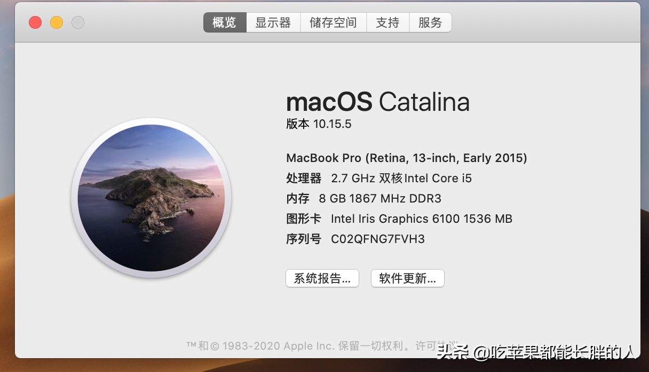Screen dimensions: 649x372
Task: Click the 图形卡 Intel Iris Graphics line
Action: point(399,219)
